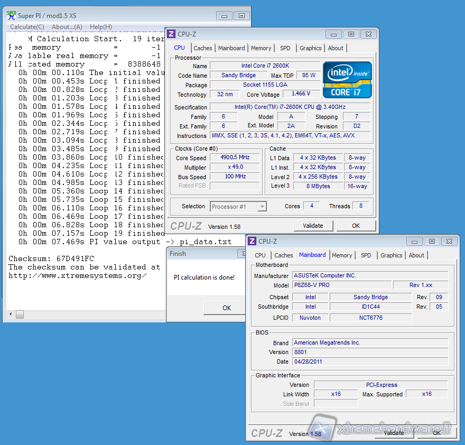Click OK in the Finish dialog
This screenshot has width=465, height=445.
pyautogui.click(x=227, y=308)
